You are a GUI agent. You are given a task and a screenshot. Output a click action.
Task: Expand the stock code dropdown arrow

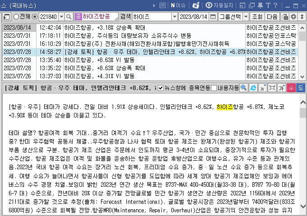(x=61, y=17)
